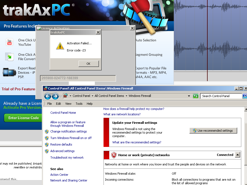Click the red shield icon beside private networks

(x=114, y=155)
